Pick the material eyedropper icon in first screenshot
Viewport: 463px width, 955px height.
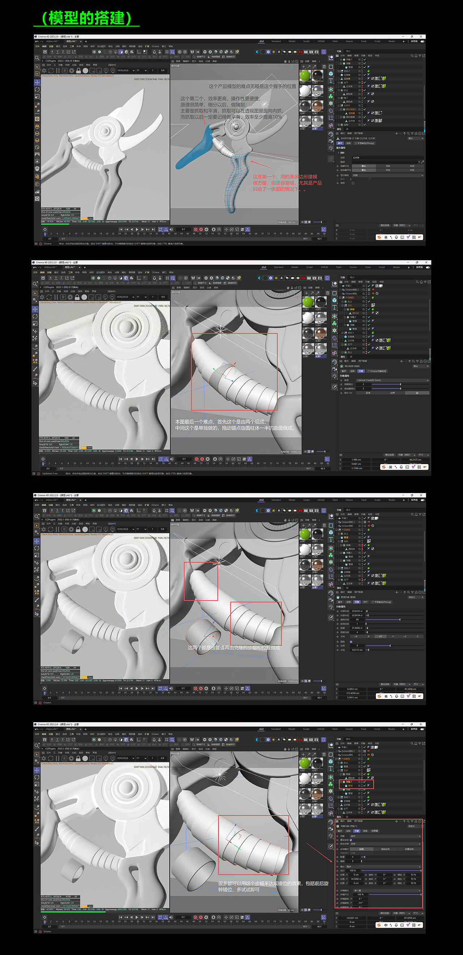(x=314, y=67)
